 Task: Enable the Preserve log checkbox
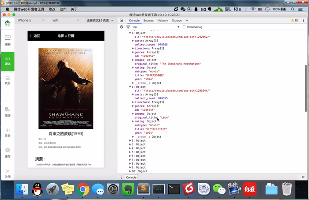click(185, 27)
